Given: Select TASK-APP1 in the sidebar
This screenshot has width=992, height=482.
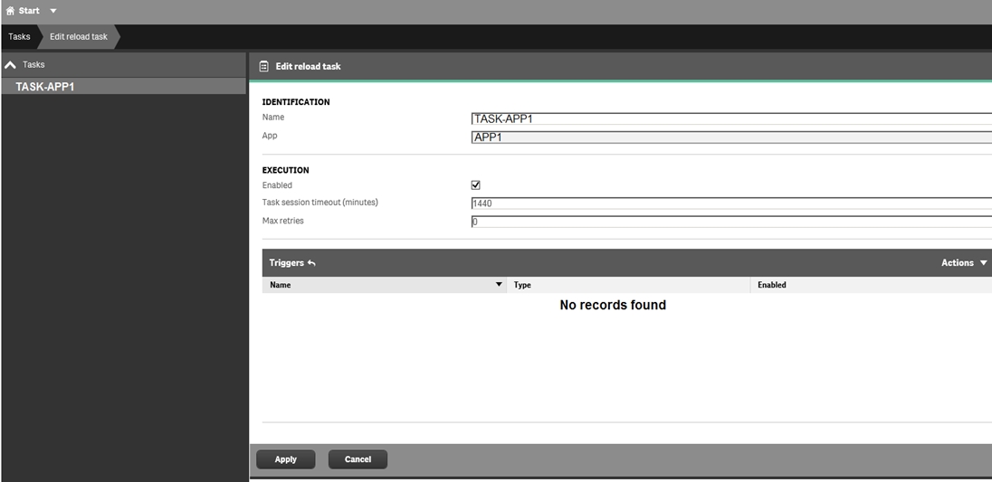Looking at the screenshot, I should coord(44,87).
